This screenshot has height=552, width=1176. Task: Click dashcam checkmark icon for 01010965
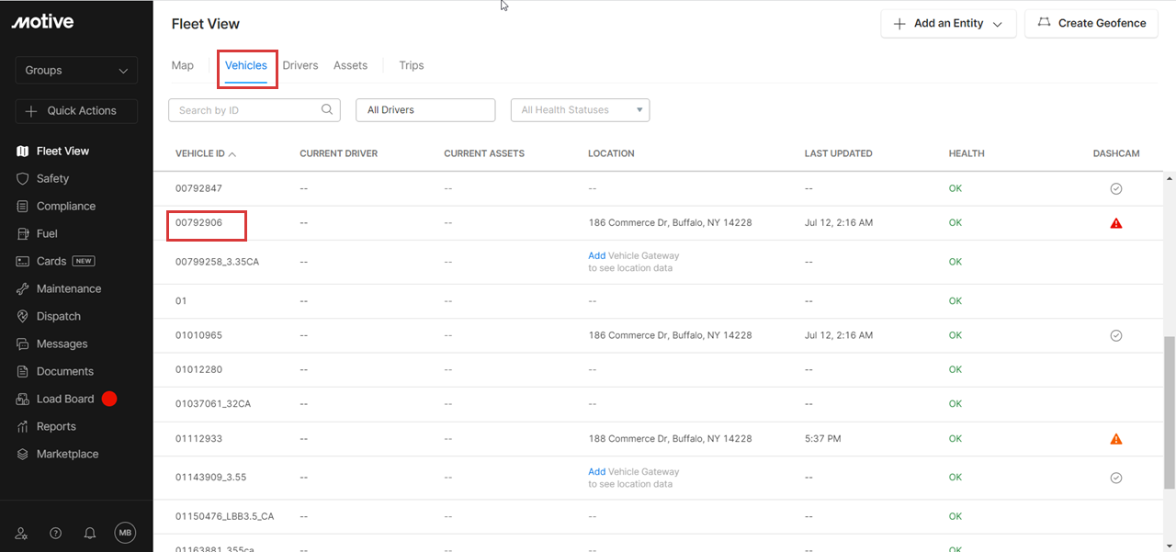pos(1115,335)
